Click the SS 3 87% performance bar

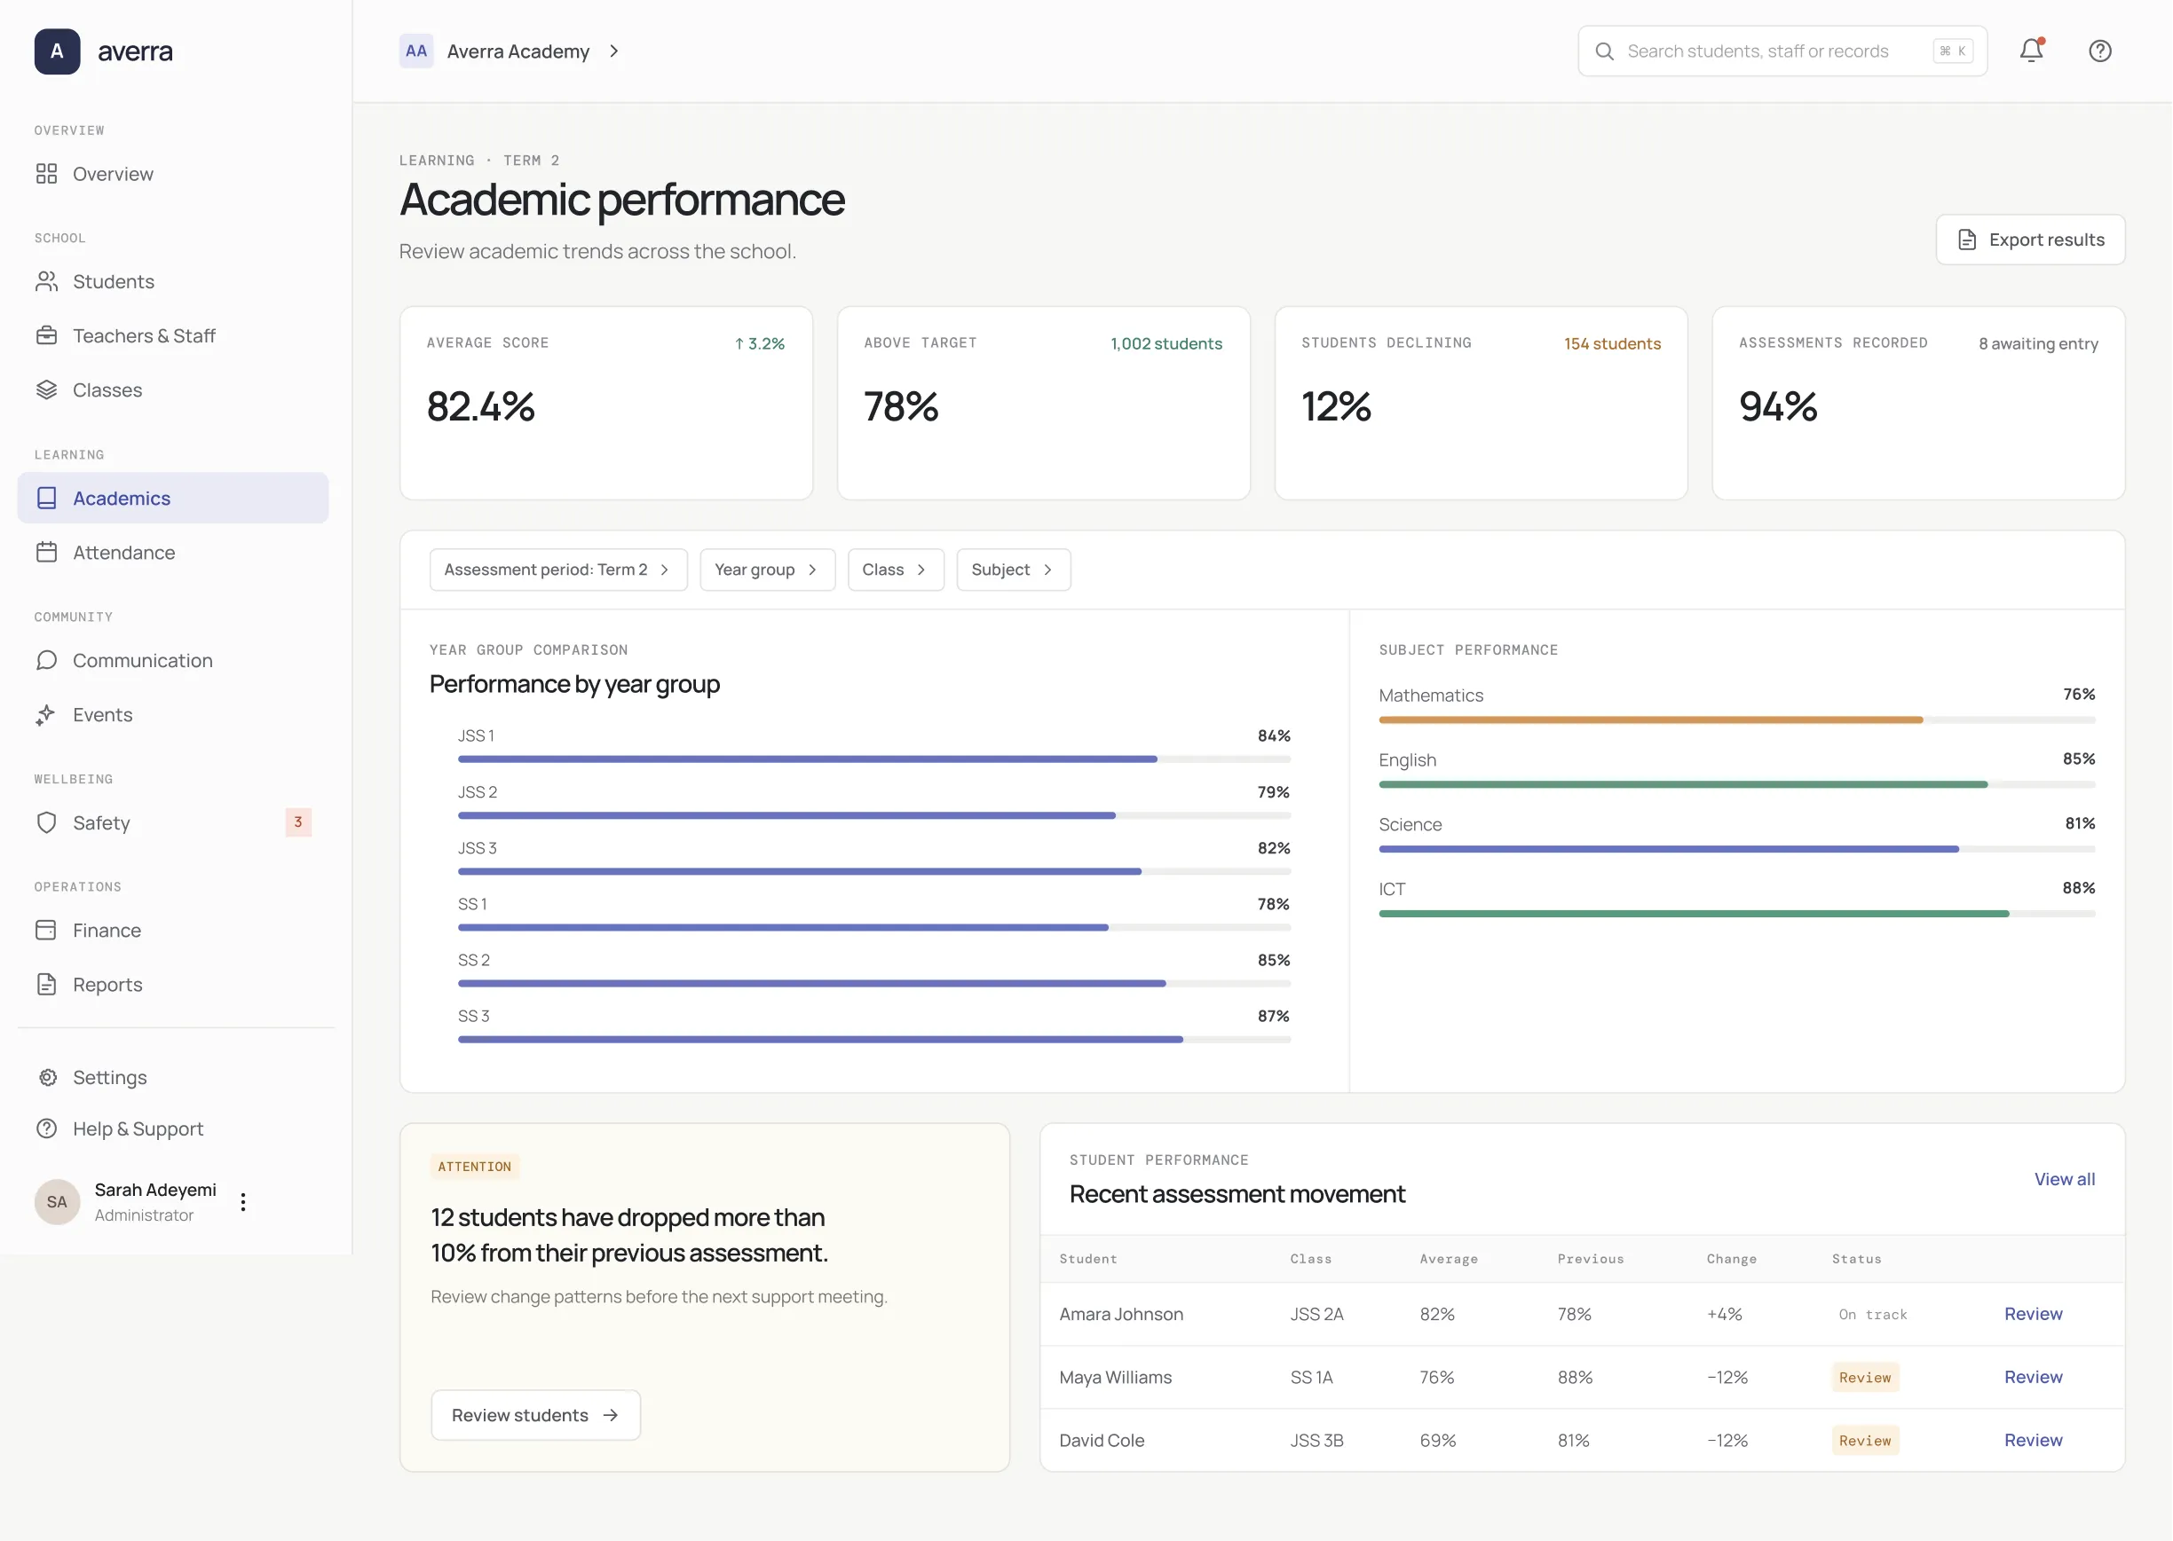873,1040
